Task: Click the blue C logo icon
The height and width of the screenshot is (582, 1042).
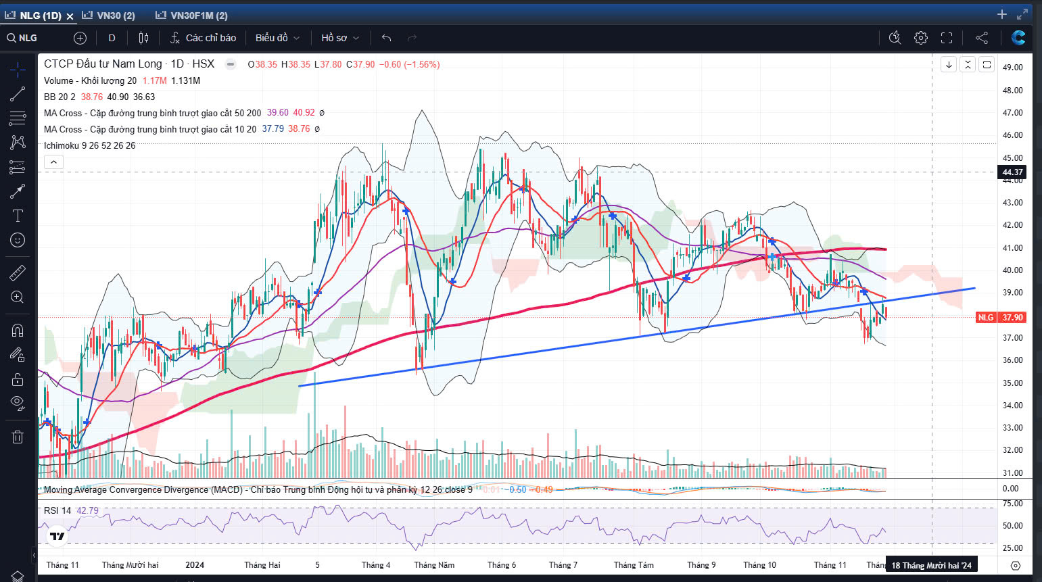Action: 1018,38
